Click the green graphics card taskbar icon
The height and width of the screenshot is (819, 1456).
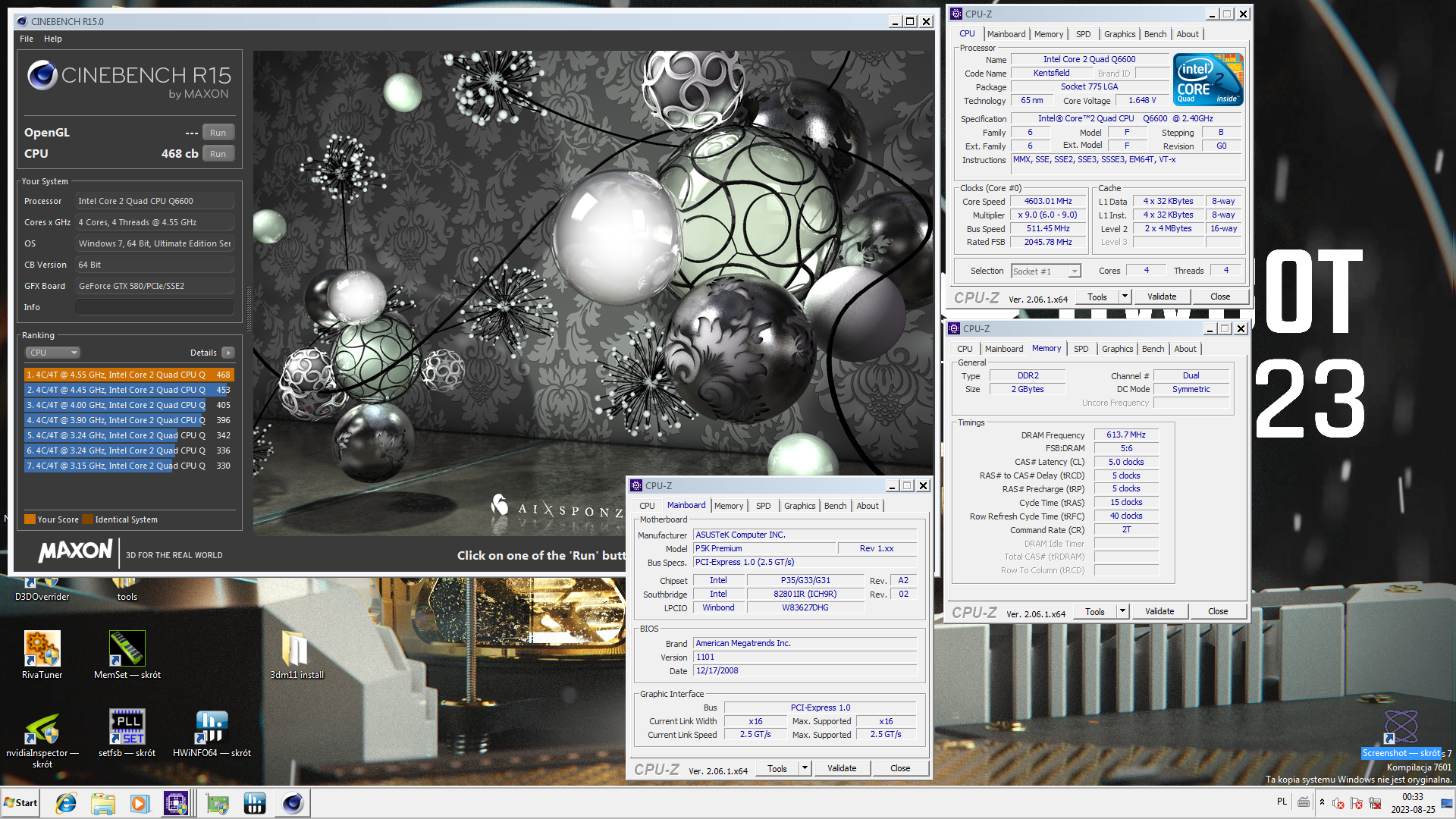pyautogui.click(x=218, y=803)
